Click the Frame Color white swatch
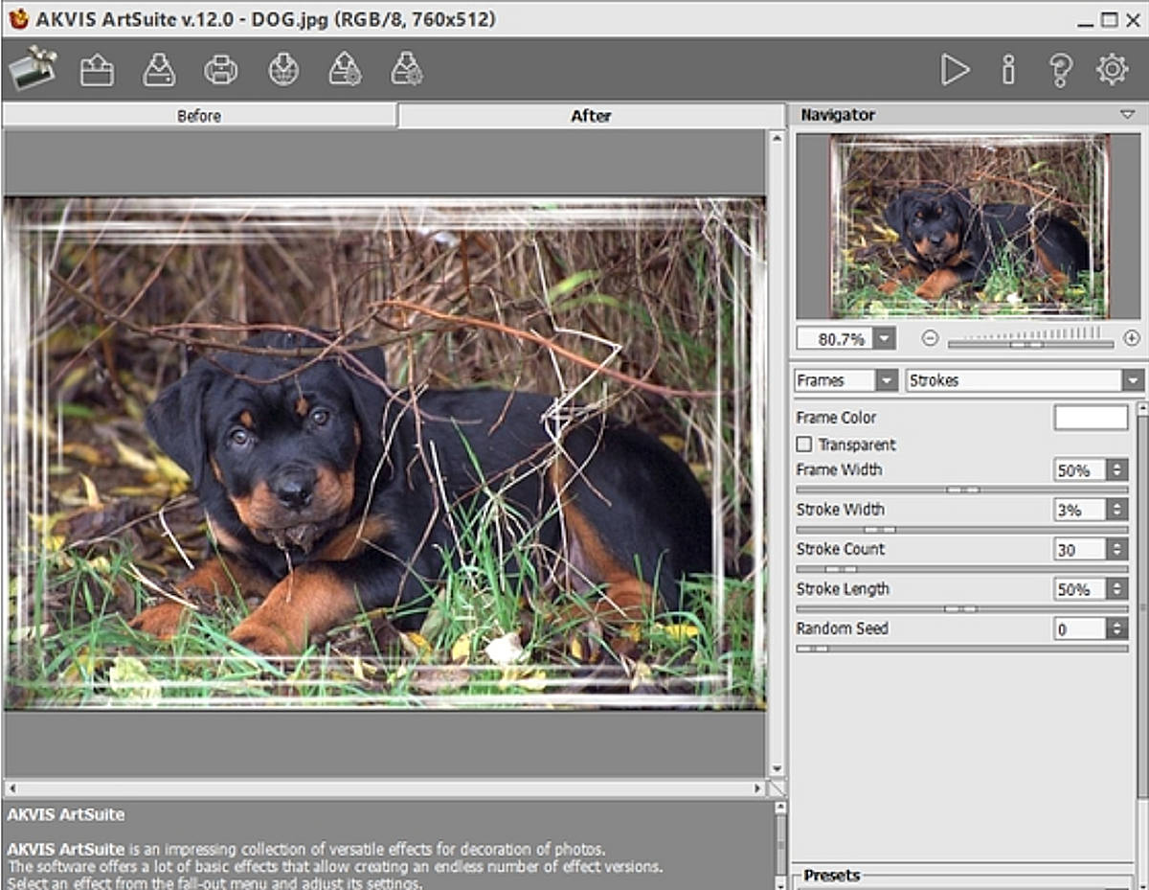1149x890 pixels. click(x=1091, y=418)
